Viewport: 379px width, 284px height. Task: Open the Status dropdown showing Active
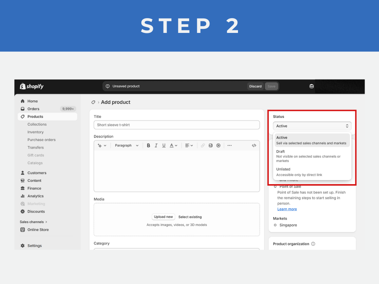(312, 126)
